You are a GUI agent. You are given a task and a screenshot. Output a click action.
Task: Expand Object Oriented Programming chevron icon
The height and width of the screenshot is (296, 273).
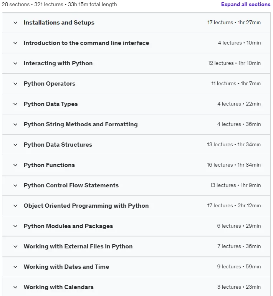[15, 206]
